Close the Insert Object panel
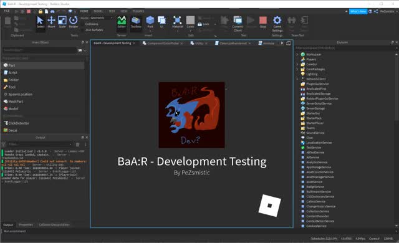 click(x=87, y=42)
